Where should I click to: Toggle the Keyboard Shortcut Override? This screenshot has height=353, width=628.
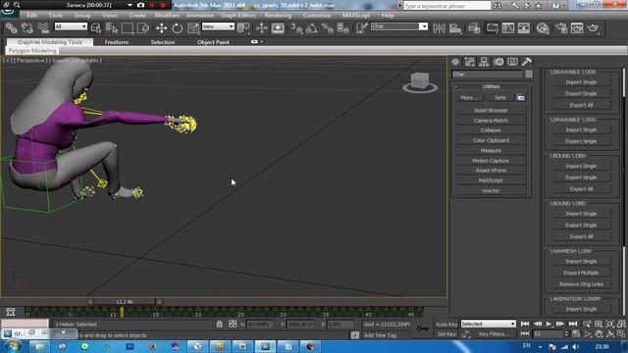click(278, 28)
